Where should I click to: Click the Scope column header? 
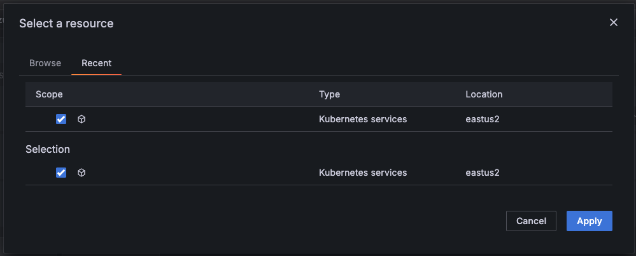(49, 94)
